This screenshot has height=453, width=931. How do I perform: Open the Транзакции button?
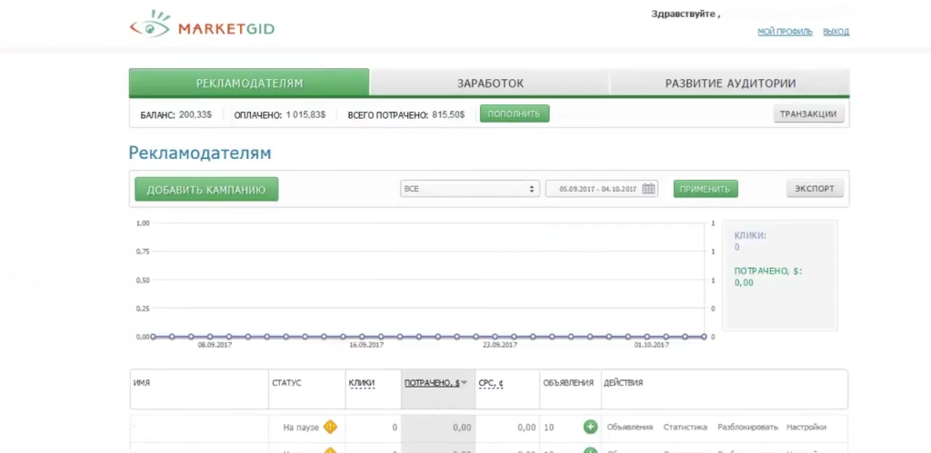point(808,113)
